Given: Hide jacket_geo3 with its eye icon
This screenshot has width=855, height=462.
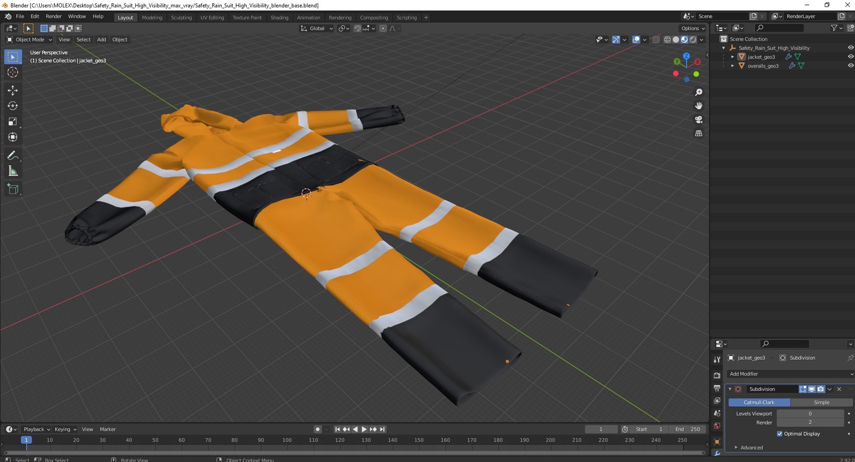Looking at the screenshot, I should pyautogui.click(x=851, y=57).
